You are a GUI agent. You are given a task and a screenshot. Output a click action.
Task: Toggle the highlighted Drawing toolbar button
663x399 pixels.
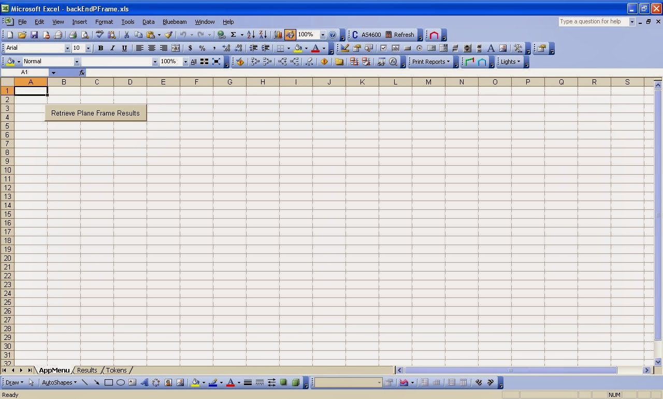click(290, 35)
